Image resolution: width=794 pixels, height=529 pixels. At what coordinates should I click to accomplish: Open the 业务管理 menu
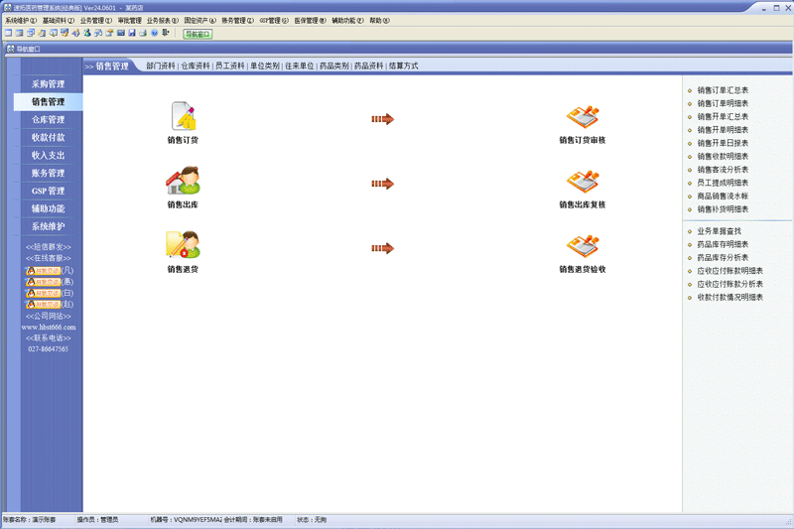[95, 21]
